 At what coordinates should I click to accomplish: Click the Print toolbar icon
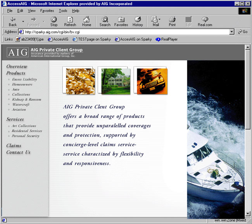point(172,19)
